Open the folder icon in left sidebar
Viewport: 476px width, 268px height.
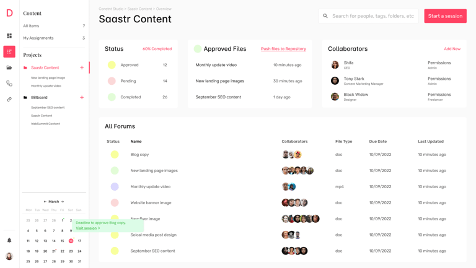9,67
